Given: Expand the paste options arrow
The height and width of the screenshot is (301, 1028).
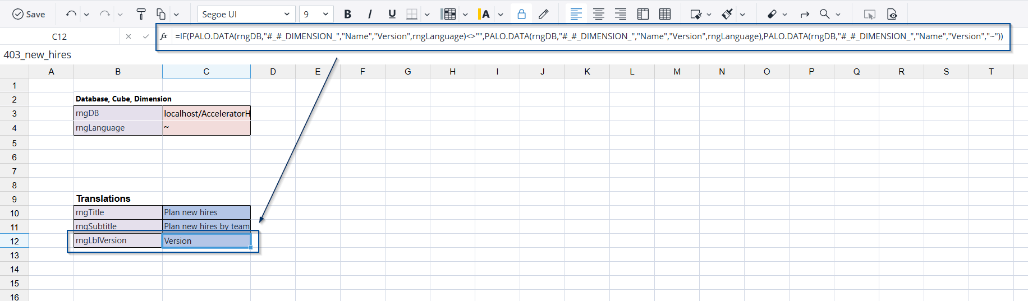Looking at the screenshot, I should [176, 15].
